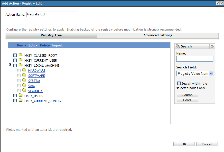This screenshot has height=152, width=224.
Task: Click the HKEY_LOCAL_MACHINE folder icon
Action: click(21, 65)
